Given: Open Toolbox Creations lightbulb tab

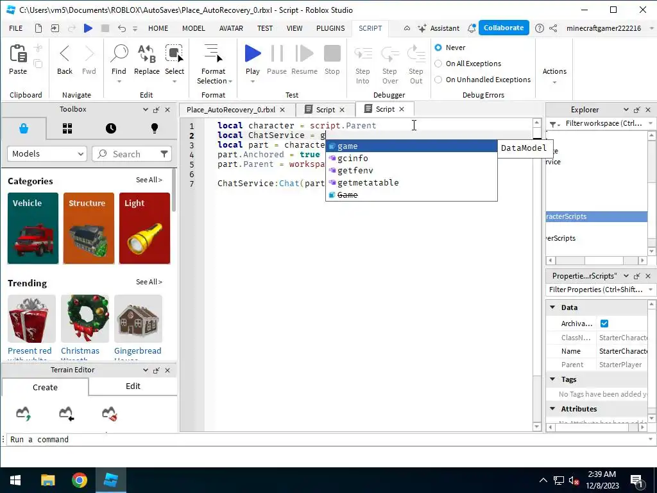Looking at the screenshot, I should pos(154,128).
